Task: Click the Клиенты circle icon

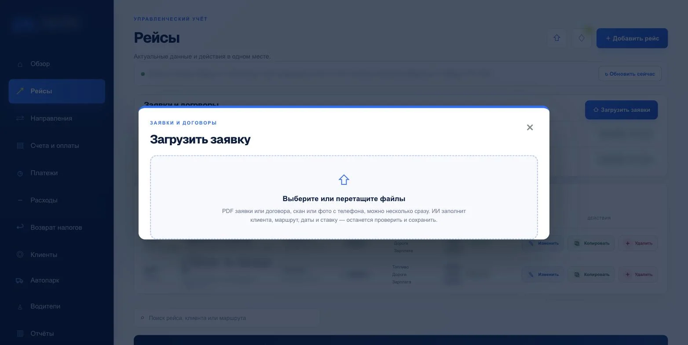Action: (20, 254)
